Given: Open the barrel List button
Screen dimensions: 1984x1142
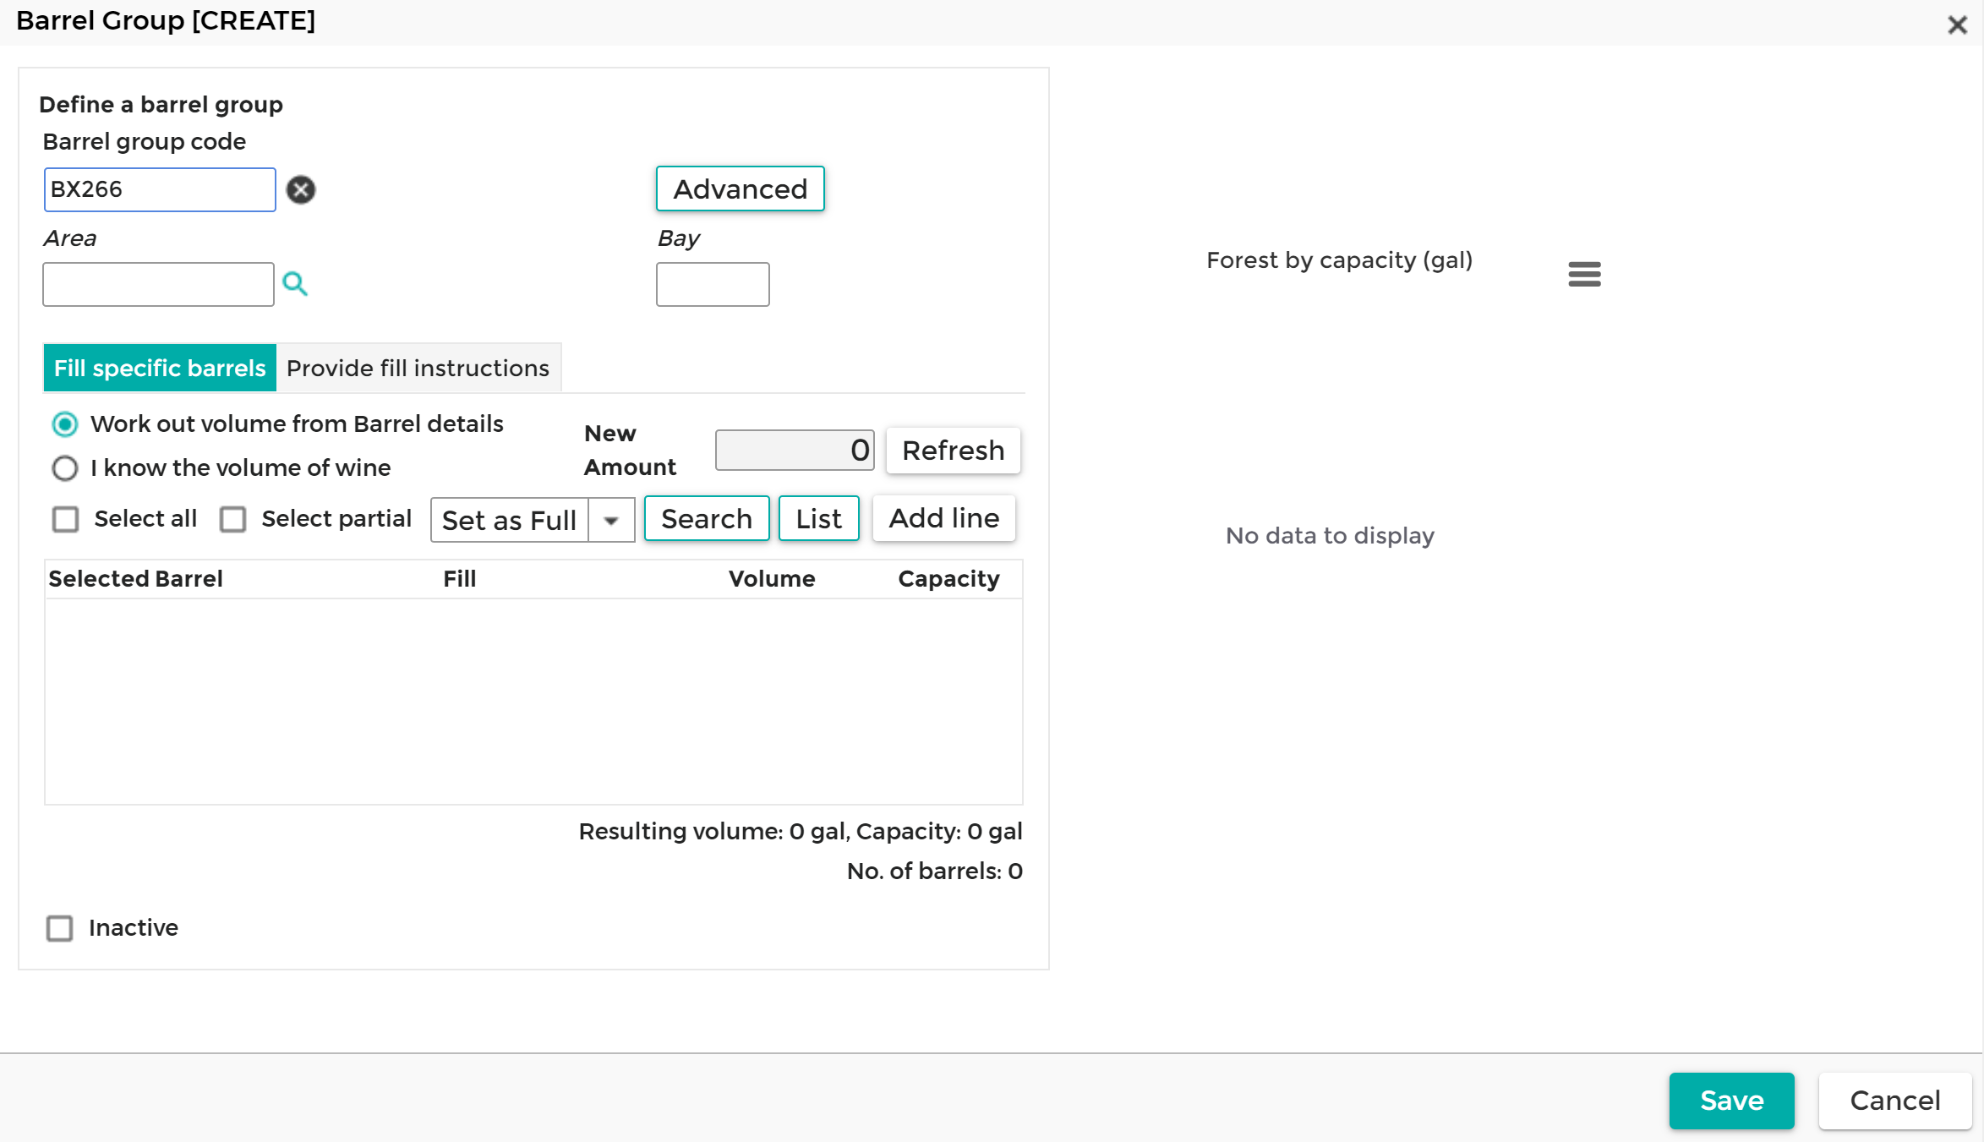Looking at the screenshot, I should coord(817,518).
